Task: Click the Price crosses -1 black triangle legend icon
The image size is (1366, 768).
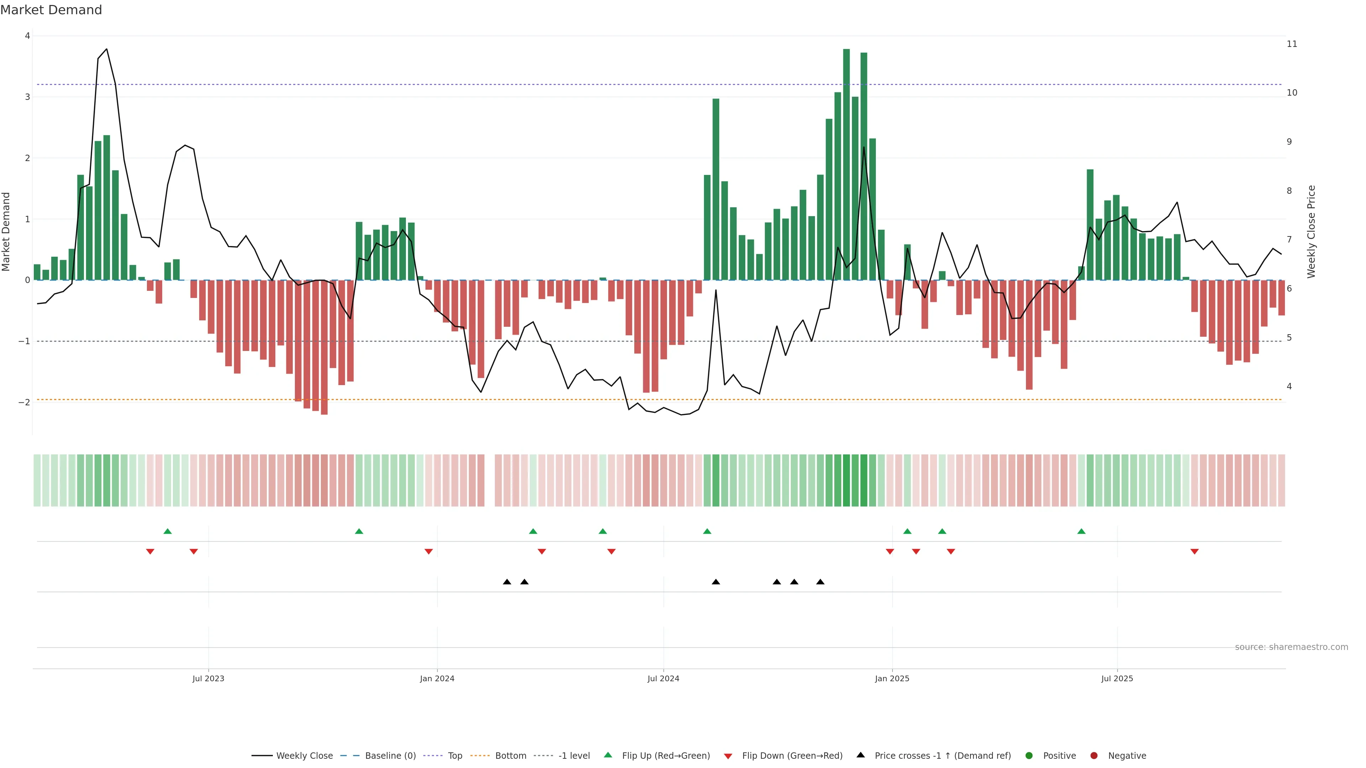Action: click(x=861, y=755)
